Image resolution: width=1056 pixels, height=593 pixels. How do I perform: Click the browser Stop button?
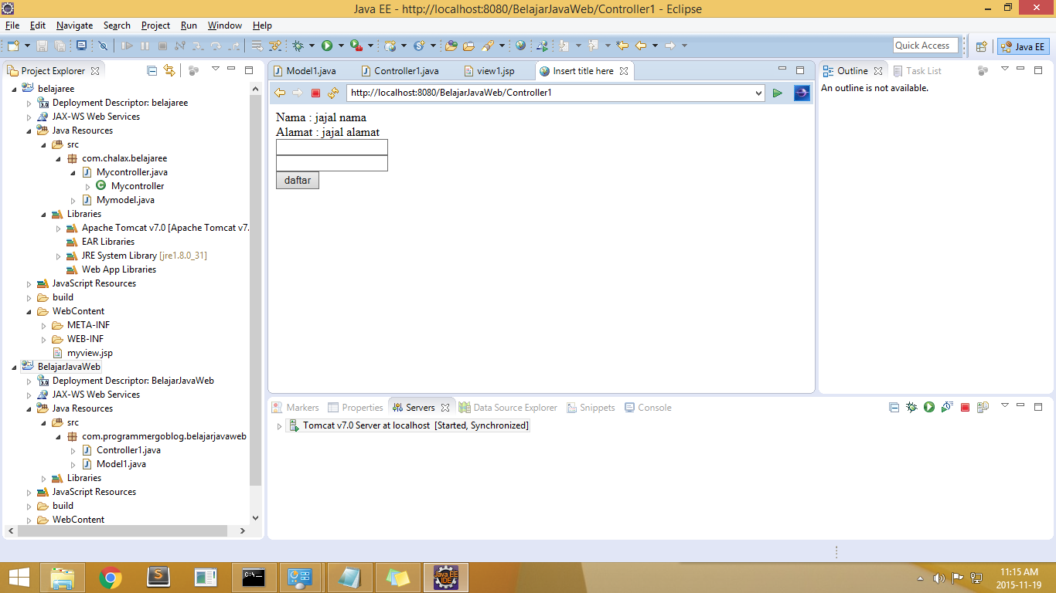315,93
